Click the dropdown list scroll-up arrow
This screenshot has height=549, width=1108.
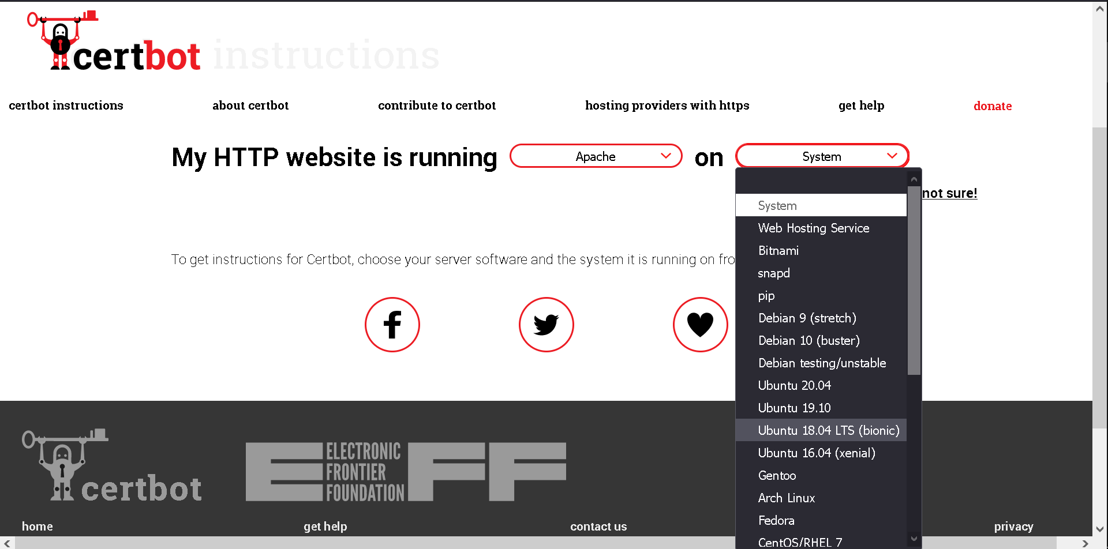tap(914, 179)
